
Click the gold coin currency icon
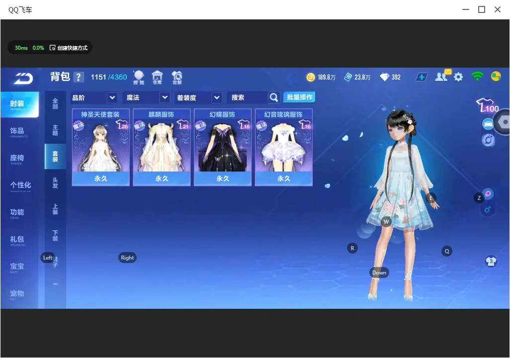(311, 77)
